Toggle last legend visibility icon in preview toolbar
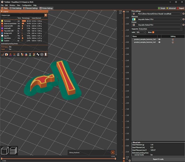185x162 pixels. pos(46,54)
